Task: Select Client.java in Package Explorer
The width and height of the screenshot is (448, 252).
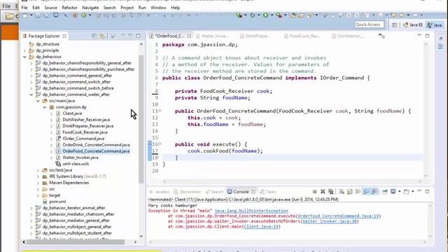Action: 72,113
